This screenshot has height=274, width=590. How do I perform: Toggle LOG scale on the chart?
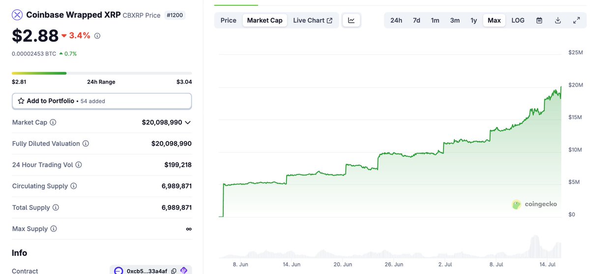click(518, 20)
